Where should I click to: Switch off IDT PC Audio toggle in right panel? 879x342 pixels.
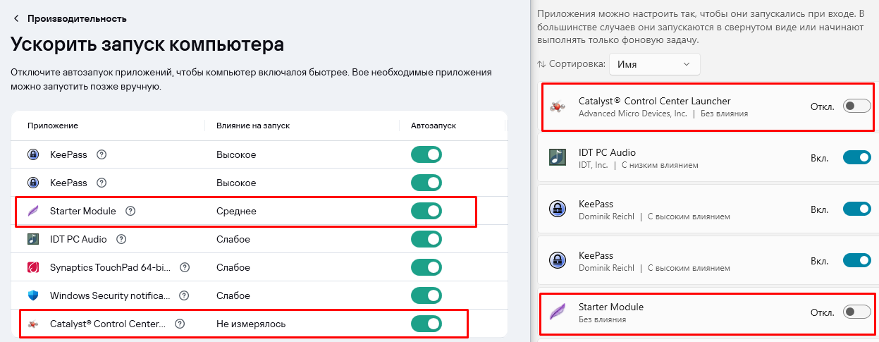(857, 157)
